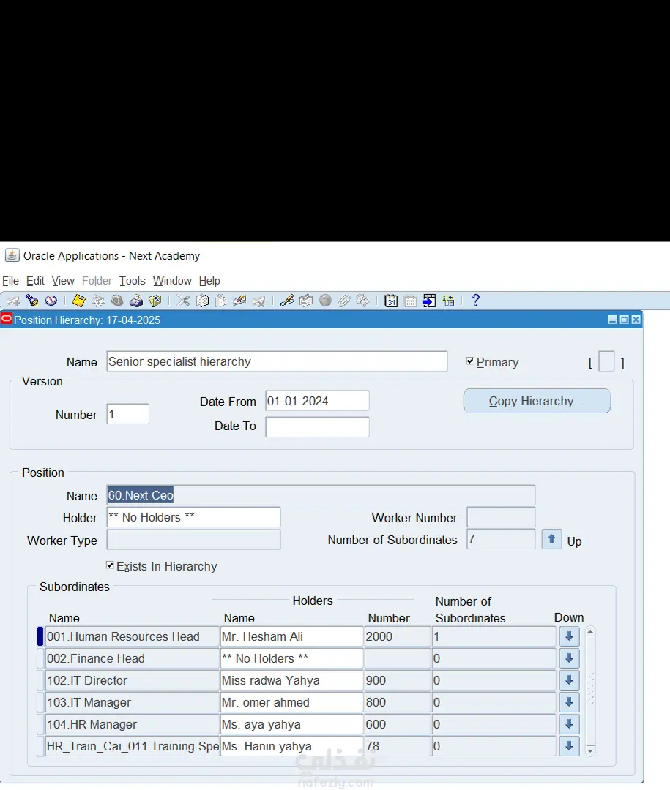Click the Holder field showing No Holders

pyautogui.click(x=194, y=517)
